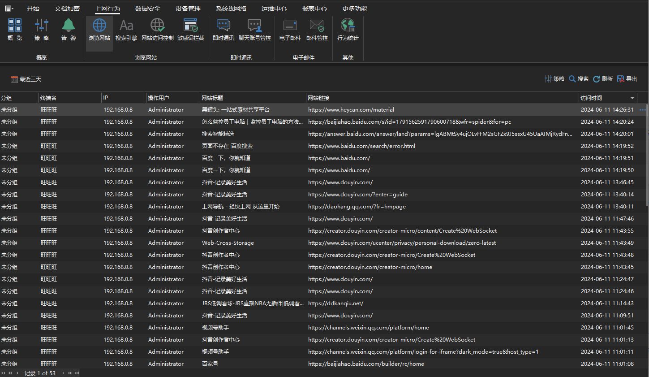The height and width of the screenshot is (377, 649).
Task: Select row titled 上网导航 - 轻快上网 从这里开始
Action: pos(322,207)
